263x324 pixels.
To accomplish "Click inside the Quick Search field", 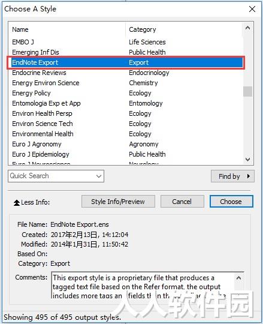I will (52, 176).
